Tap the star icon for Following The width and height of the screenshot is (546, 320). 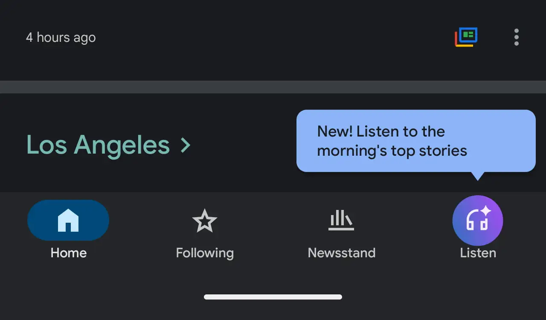pos(205,221)
